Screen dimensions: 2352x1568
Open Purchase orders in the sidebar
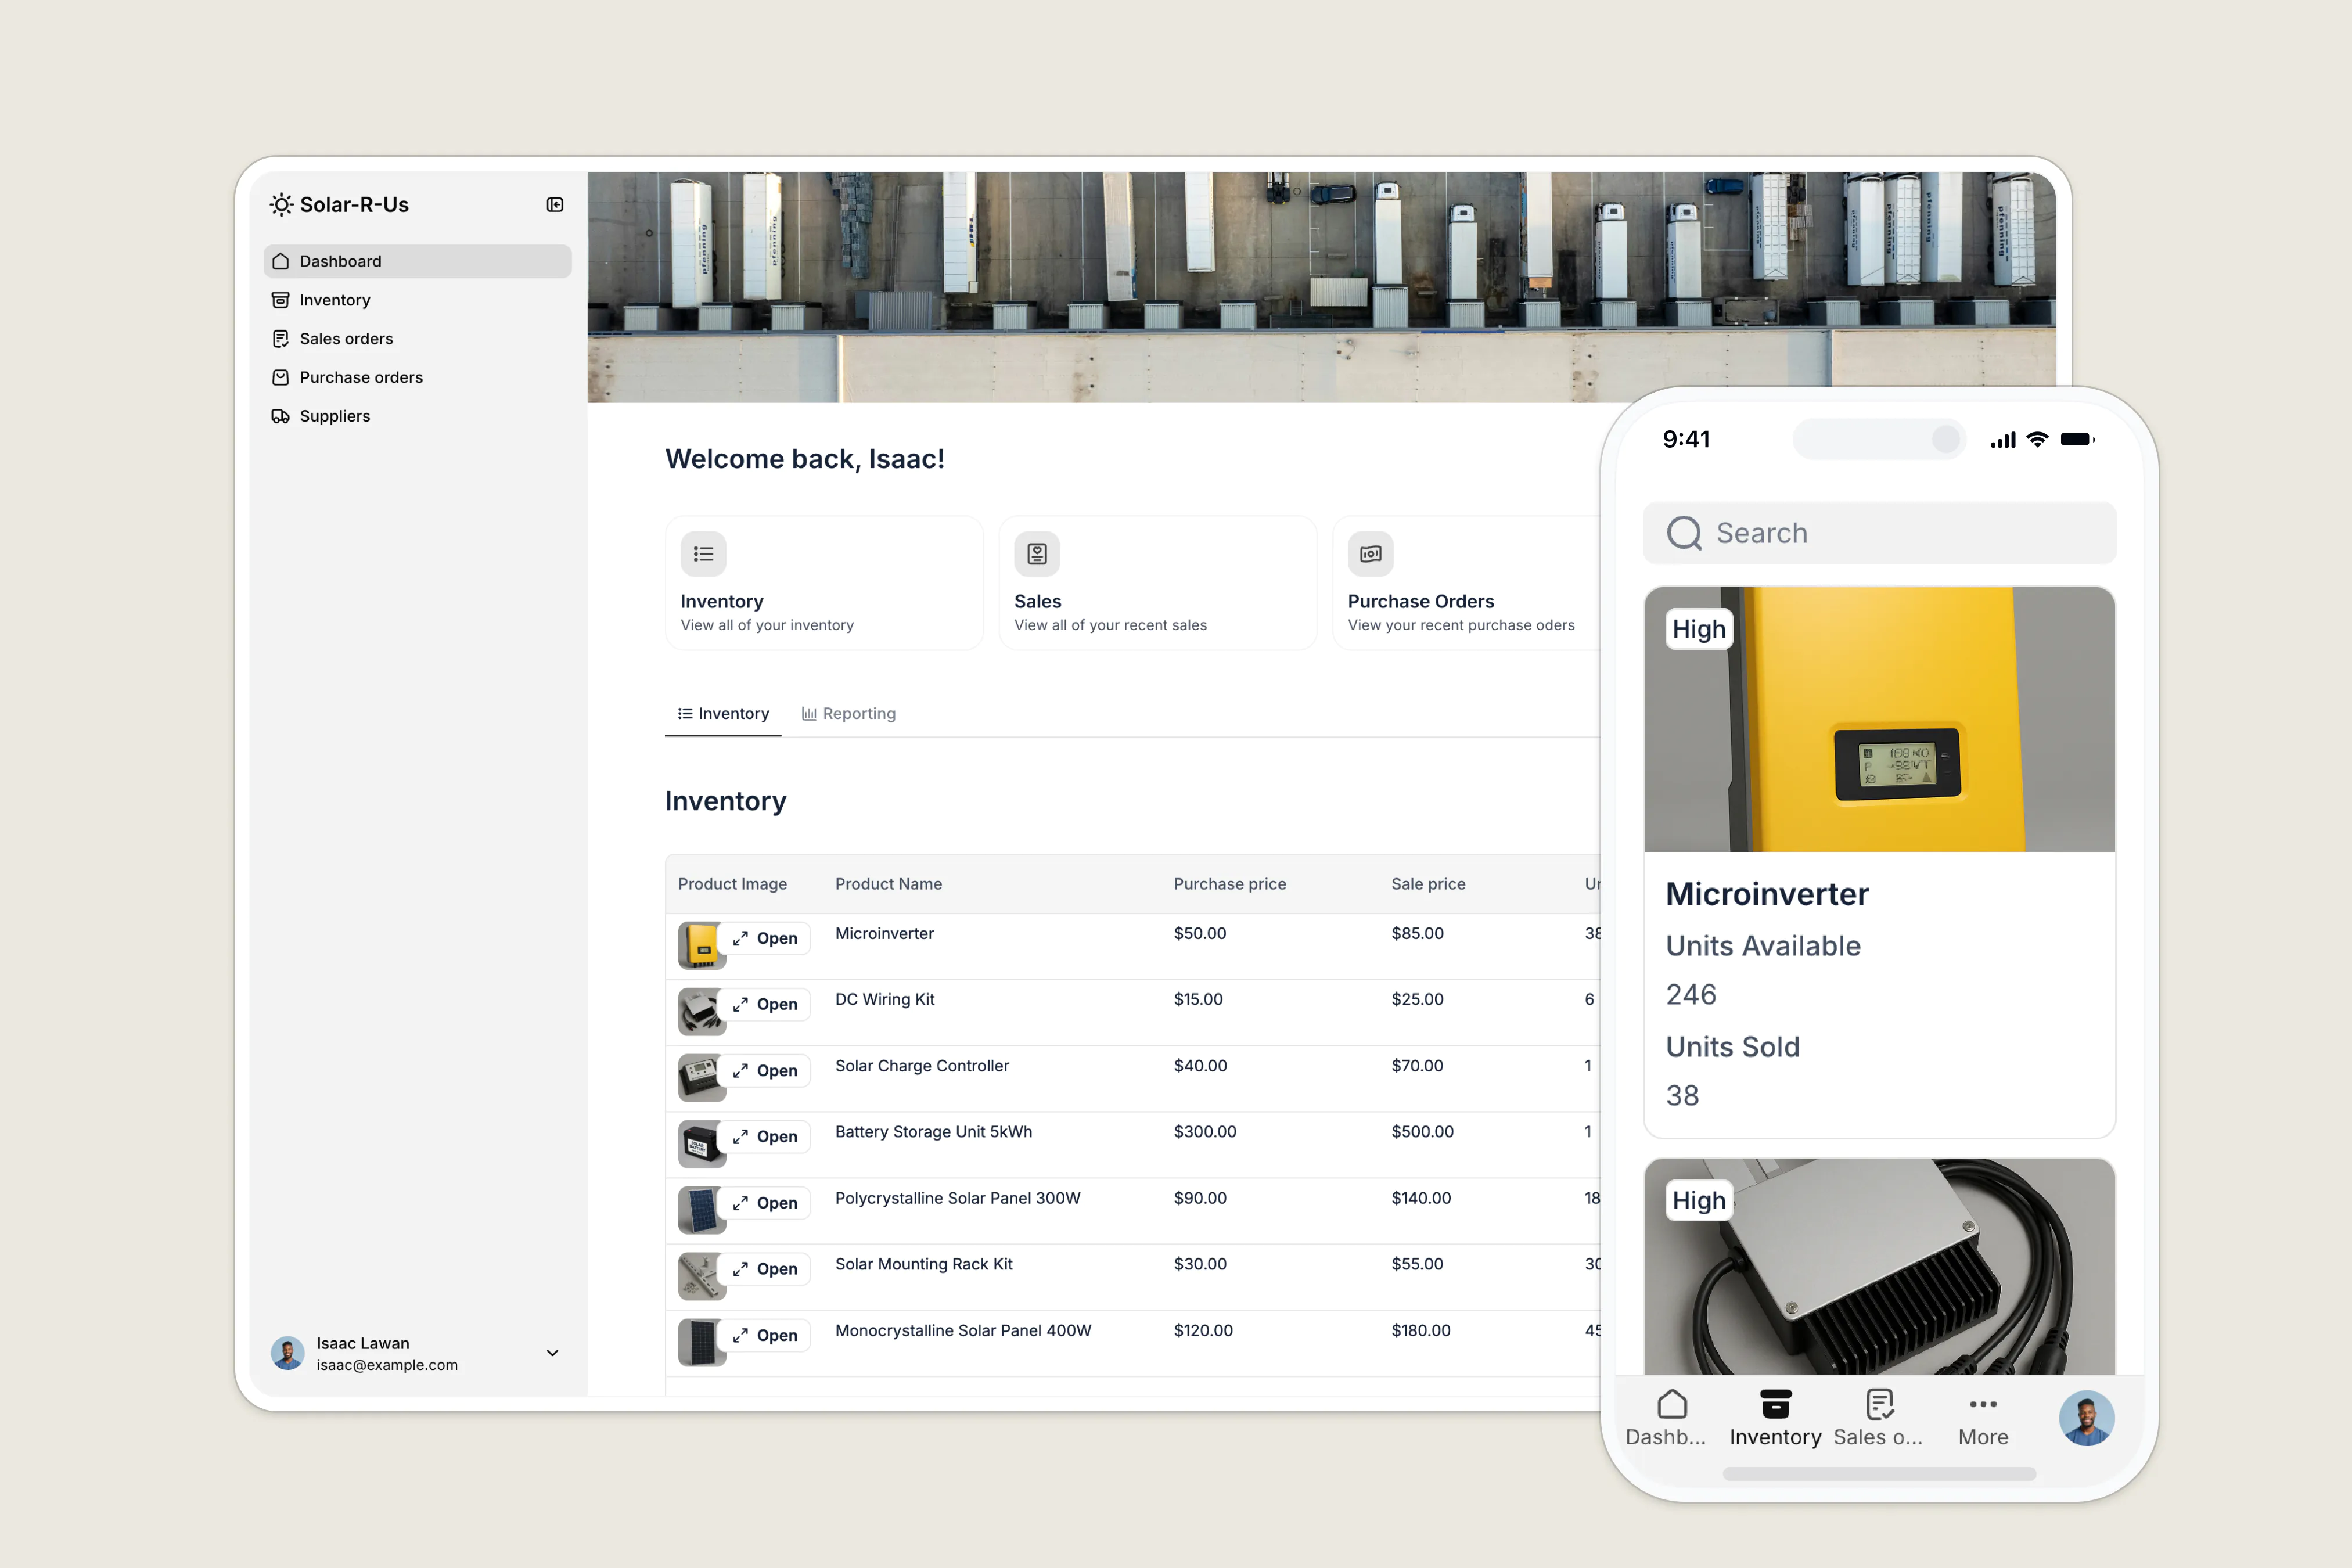360,377
